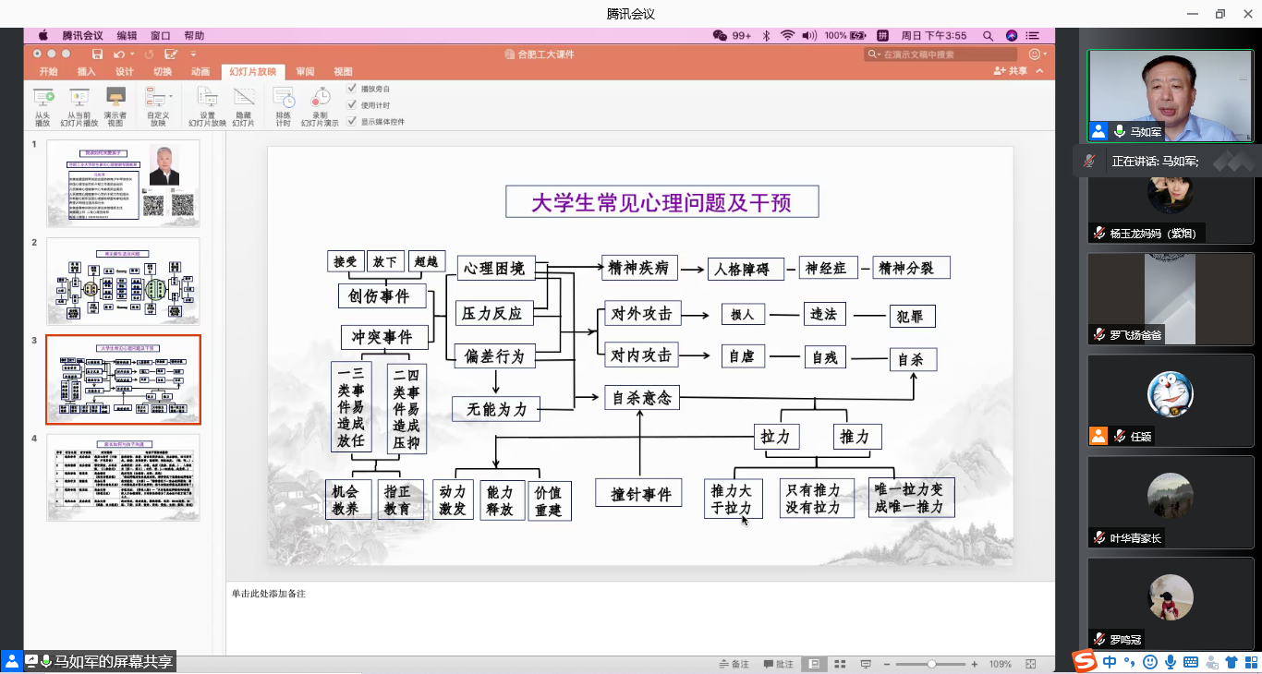Click 从当前幻灯片播放 icon
The width and height of the screenshot is (1262, 674).
[x=79, y=98]
